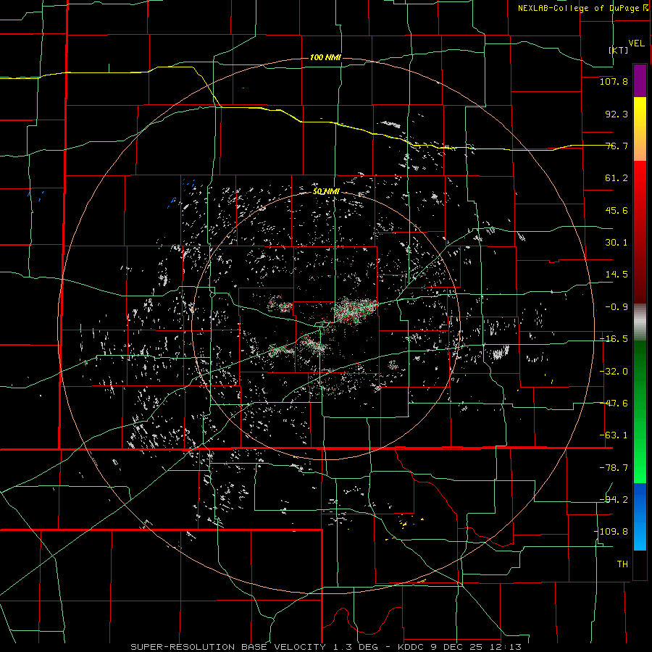
Task: Click the 14.5 velocity scale value
Action: coord(617,275)
